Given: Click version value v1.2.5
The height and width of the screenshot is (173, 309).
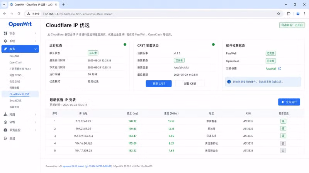Looking at the screenshot, I should 177,53.
